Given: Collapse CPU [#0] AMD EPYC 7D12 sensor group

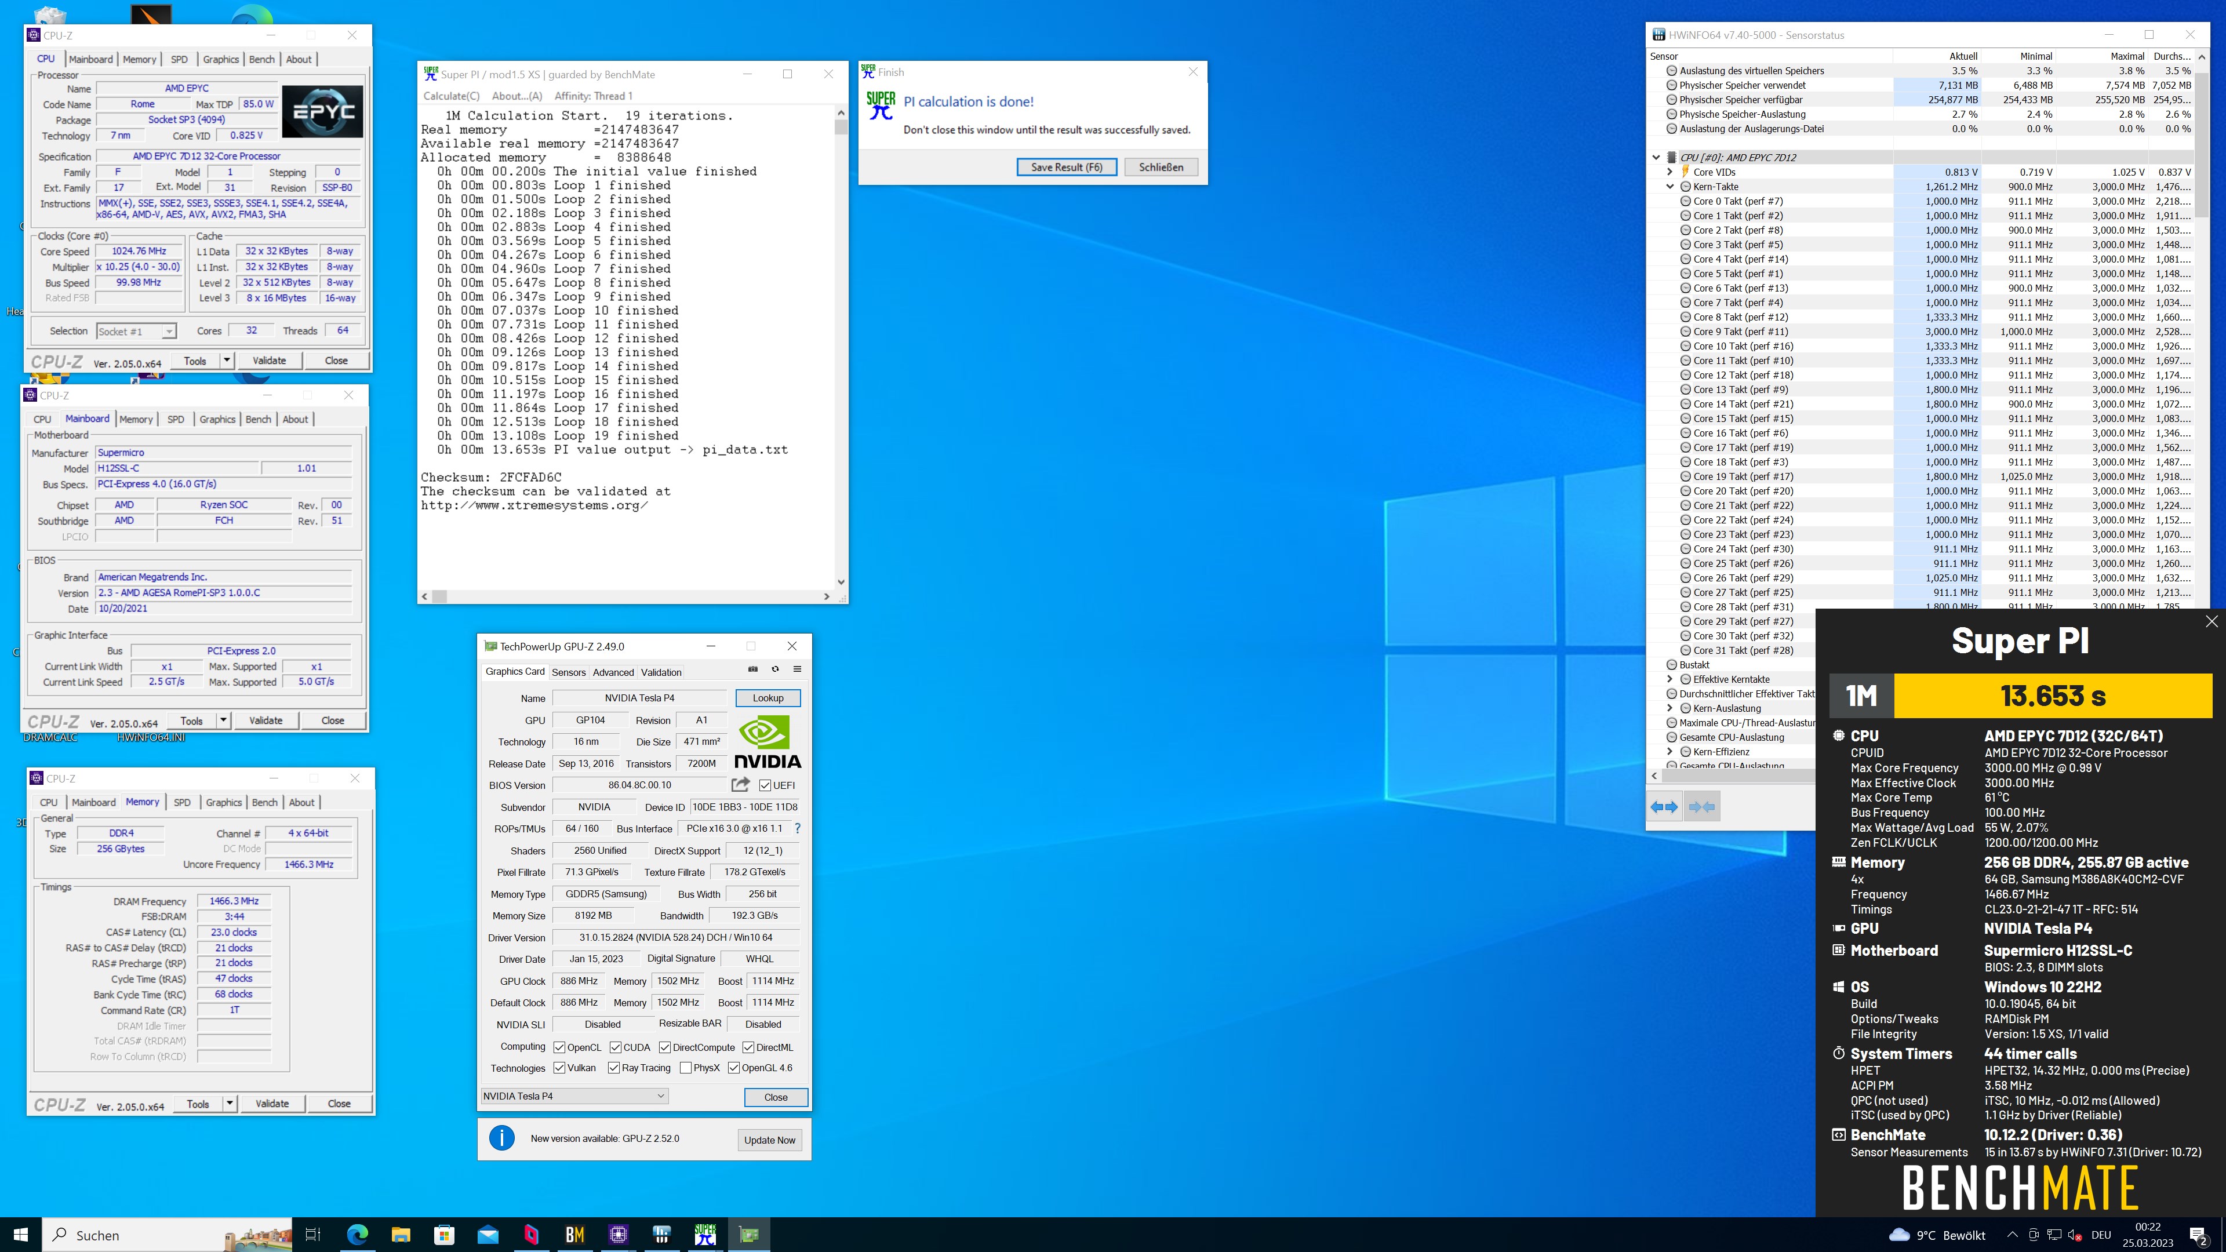Looking at the screenshot, I should point(1657,157).
